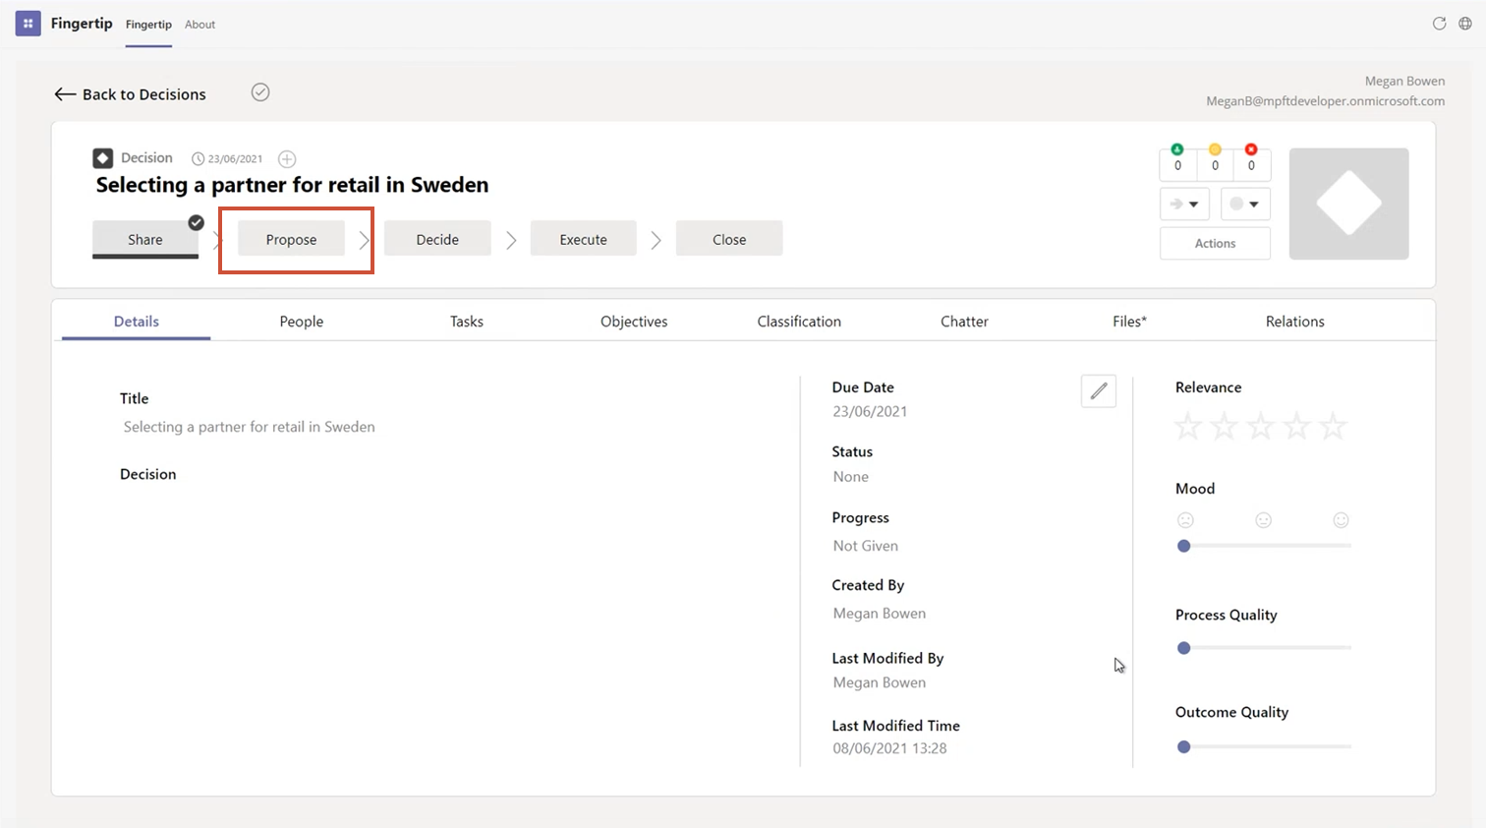Click the Progress value Not Given
The height and width of the screenshot is (828, 1486).
866,546
